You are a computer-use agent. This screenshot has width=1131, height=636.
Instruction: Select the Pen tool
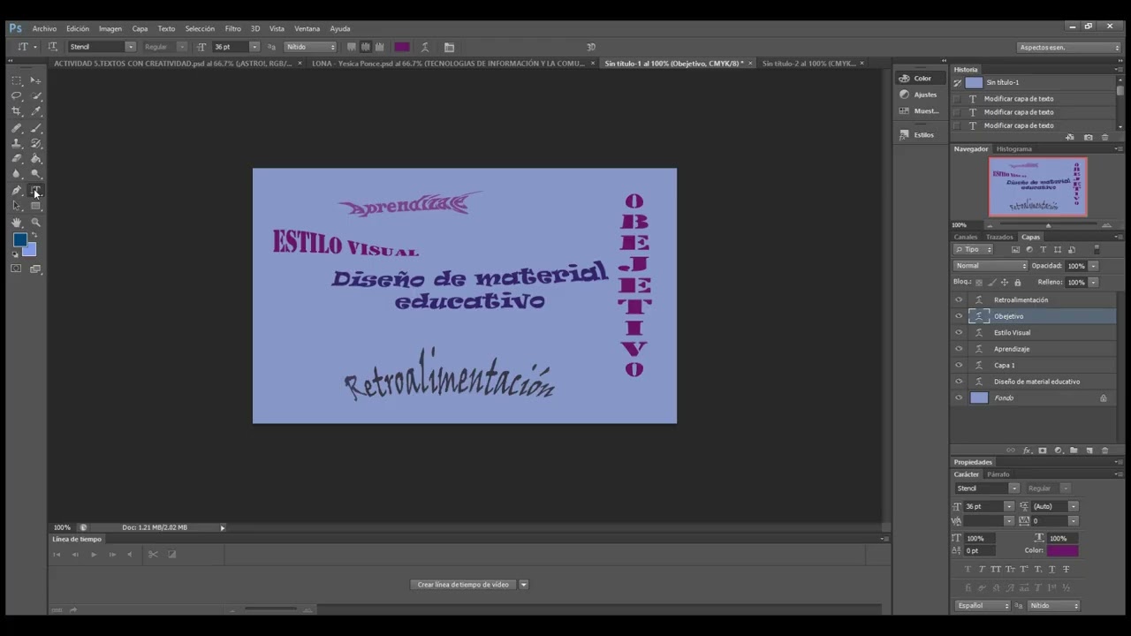[x=16, y=191]
